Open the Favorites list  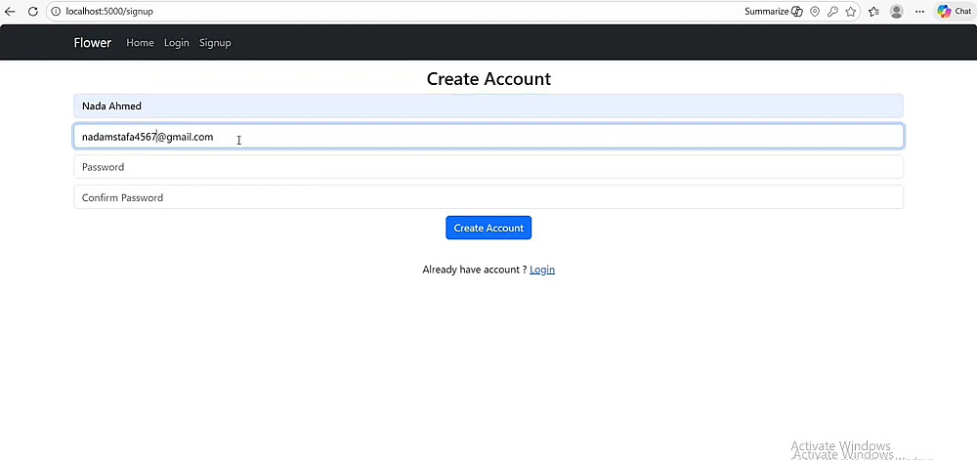point(872,12)
